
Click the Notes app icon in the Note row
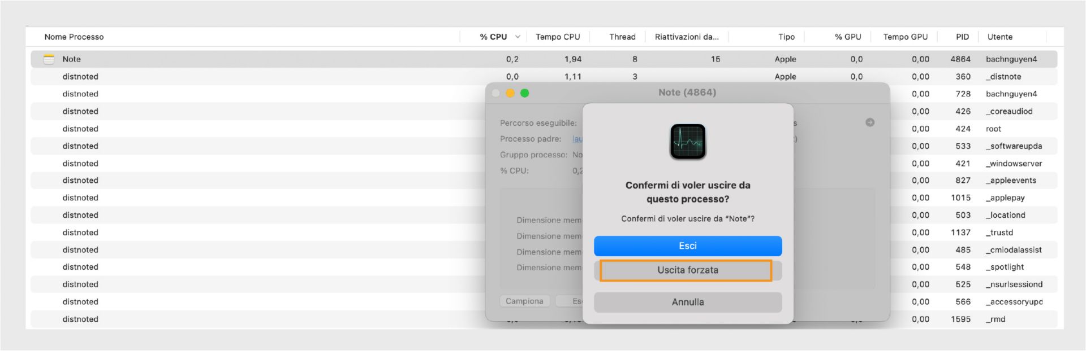click(x=49, y=59)
